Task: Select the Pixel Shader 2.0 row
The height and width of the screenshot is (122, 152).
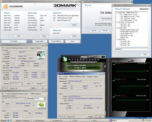Action: click(127, 35)
